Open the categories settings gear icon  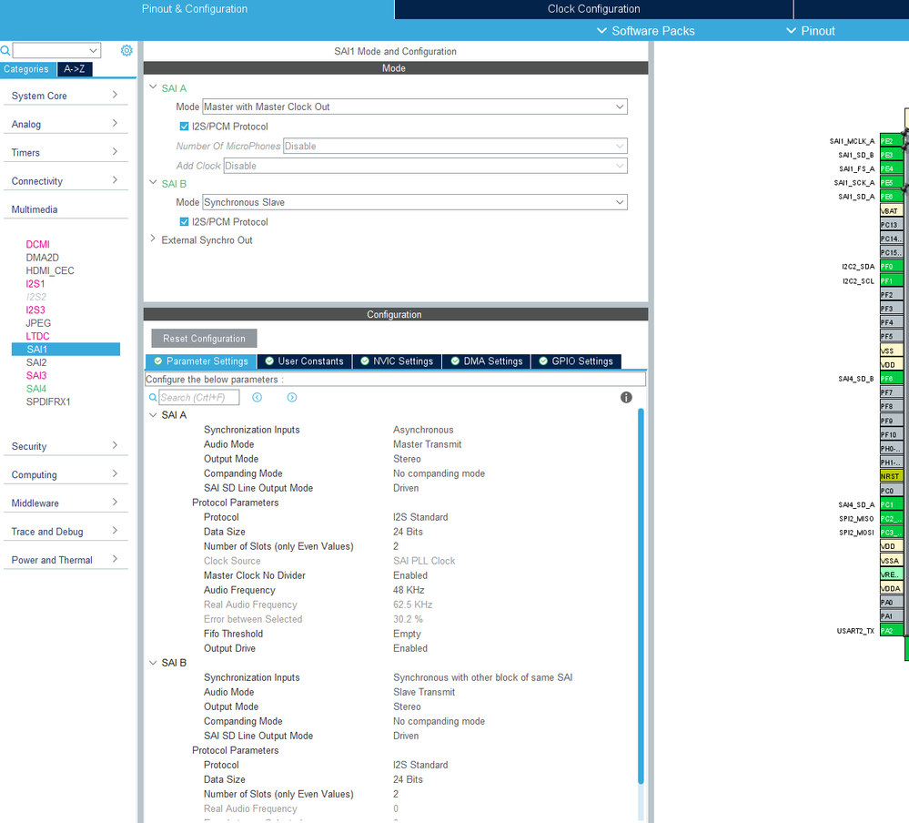pyautogui.click(x=126, y=50)
